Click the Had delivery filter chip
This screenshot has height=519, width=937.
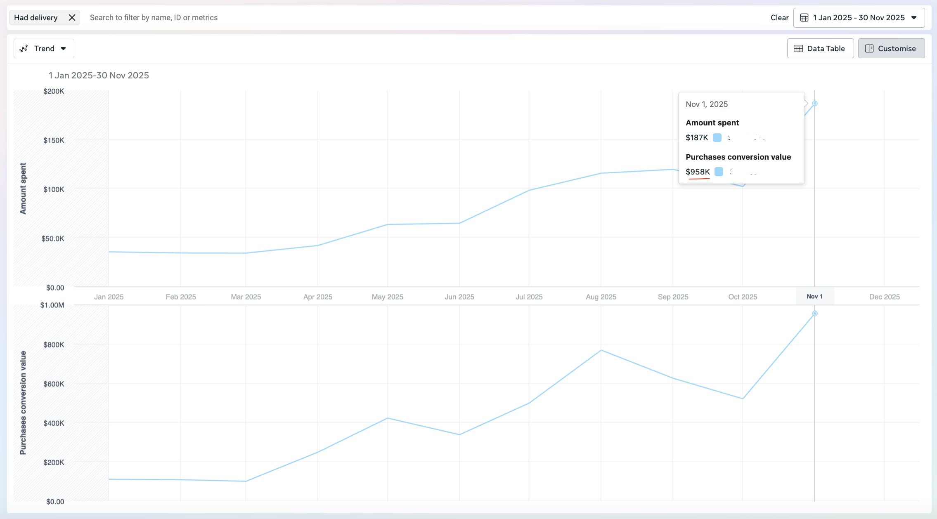coord(36,17)
